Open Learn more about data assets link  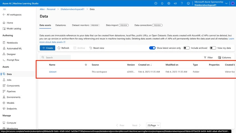(x=52, y=42)
